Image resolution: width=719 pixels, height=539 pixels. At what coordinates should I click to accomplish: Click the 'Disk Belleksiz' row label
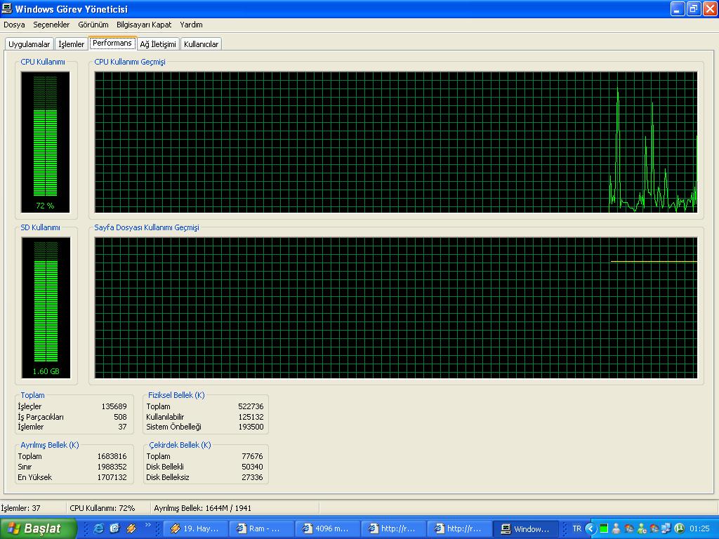point(168,477)
